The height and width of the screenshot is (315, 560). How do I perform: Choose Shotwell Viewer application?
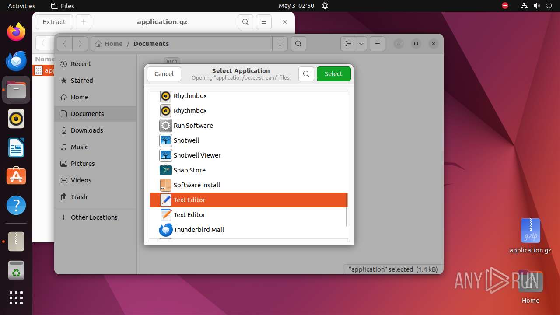pos(248,155)
